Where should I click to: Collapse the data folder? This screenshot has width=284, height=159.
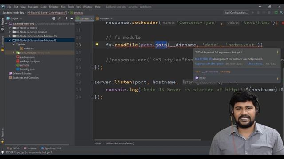coord(14,44)
